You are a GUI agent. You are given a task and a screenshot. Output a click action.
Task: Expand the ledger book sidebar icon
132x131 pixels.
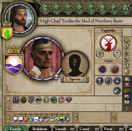point(127,102)
